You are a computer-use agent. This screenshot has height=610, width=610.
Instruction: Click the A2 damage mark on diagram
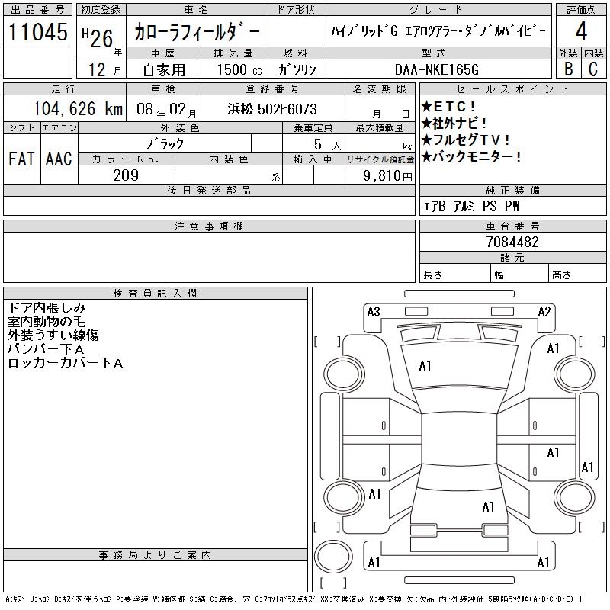[x=544, y=312]
